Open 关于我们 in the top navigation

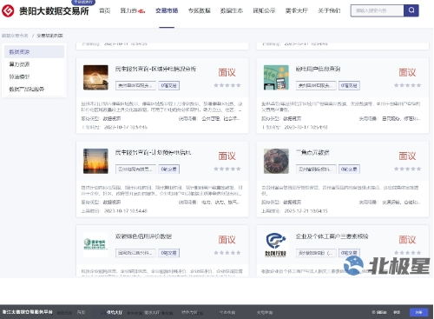point(329,10)
